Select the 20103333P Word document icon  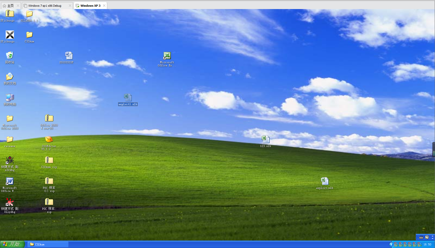[69, 55]
